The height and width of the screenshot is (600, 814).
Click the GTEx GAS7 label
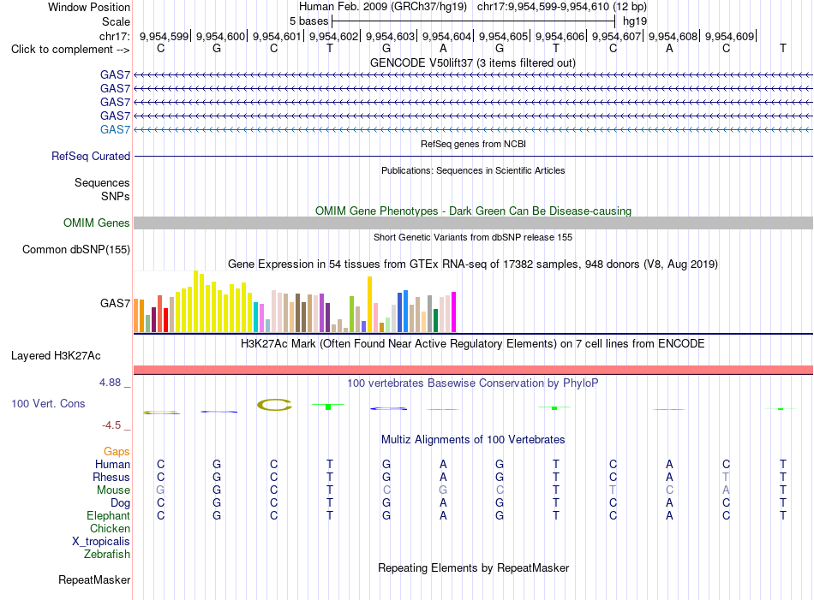[115, 303]
